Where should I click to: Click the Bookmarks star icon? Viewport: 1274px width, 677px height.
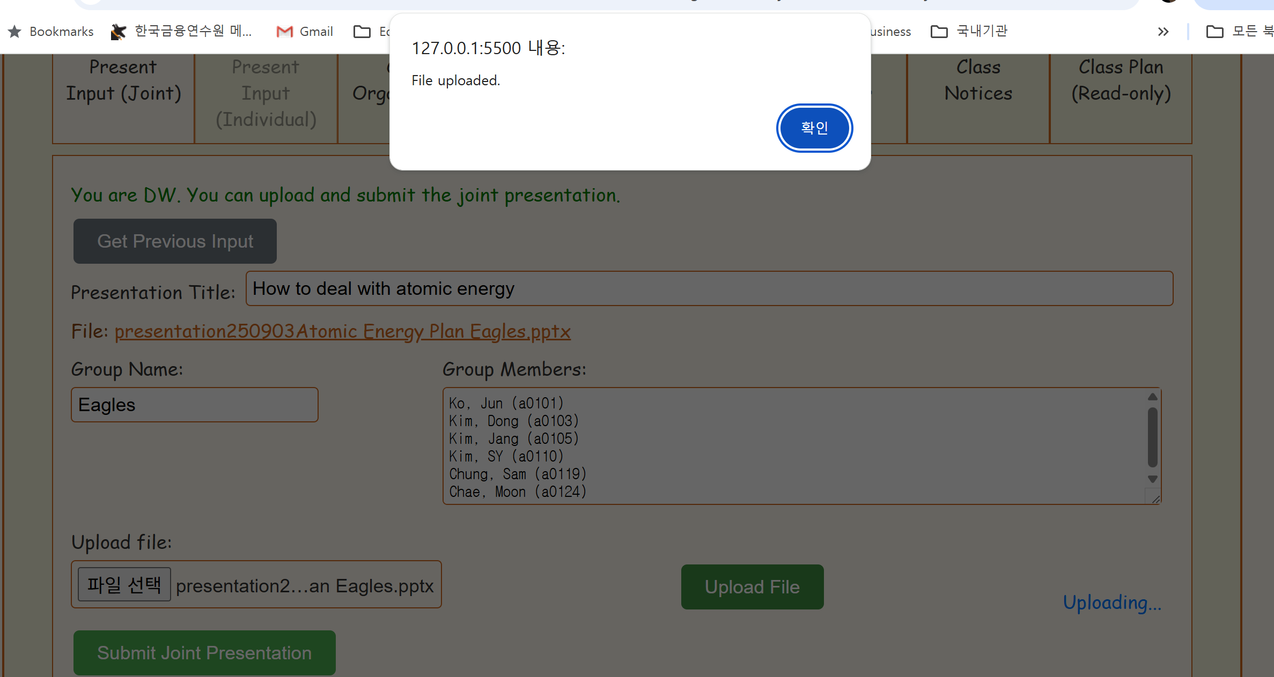tap(14, 32)
